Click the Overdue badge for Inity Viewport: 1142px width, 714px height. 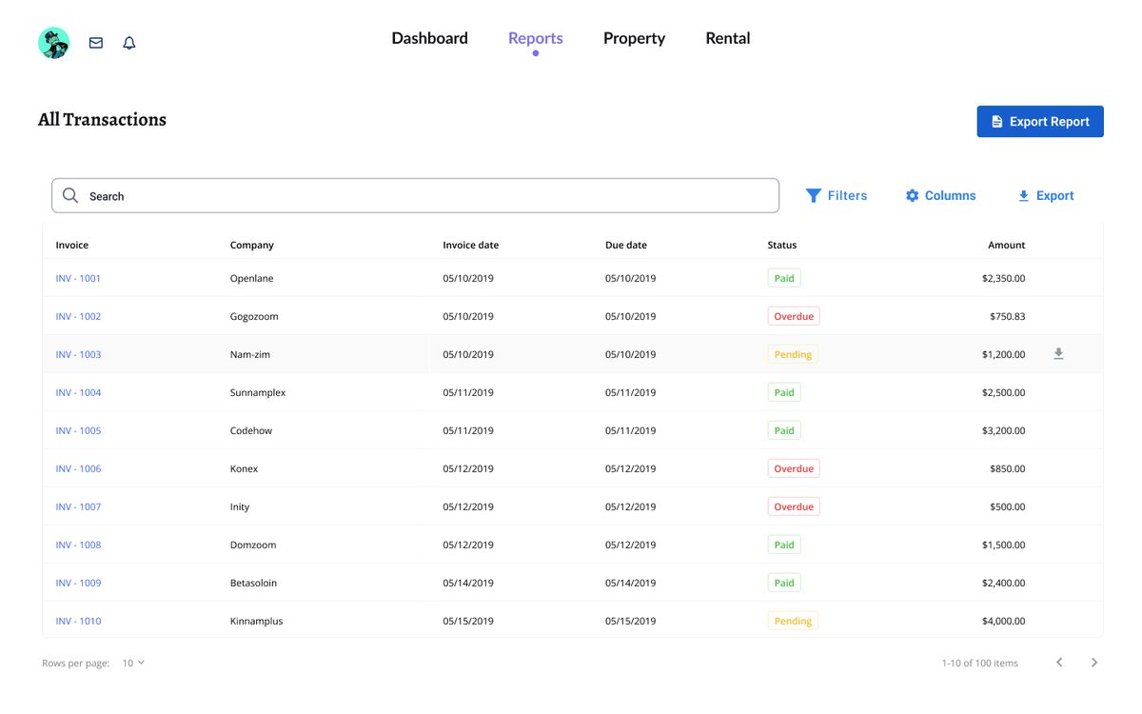coord(794,506)
